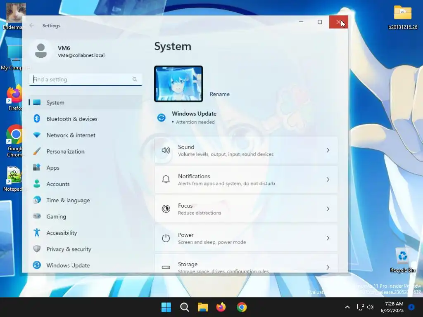Open Privacy & security category
Screen dimensions: 423x317
coord(86,249)
